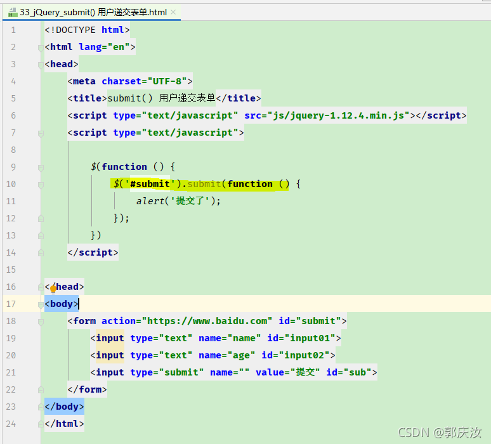Click the action="https://www.baidu.com" attribute

(187, 321)
